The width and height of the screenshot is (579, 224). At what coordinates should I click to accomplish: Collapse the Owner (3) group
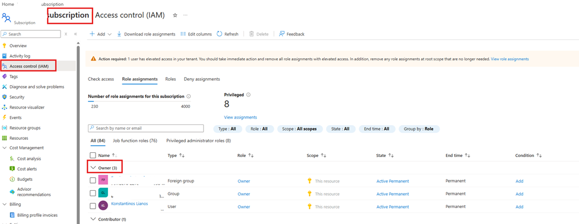point(93,168)
